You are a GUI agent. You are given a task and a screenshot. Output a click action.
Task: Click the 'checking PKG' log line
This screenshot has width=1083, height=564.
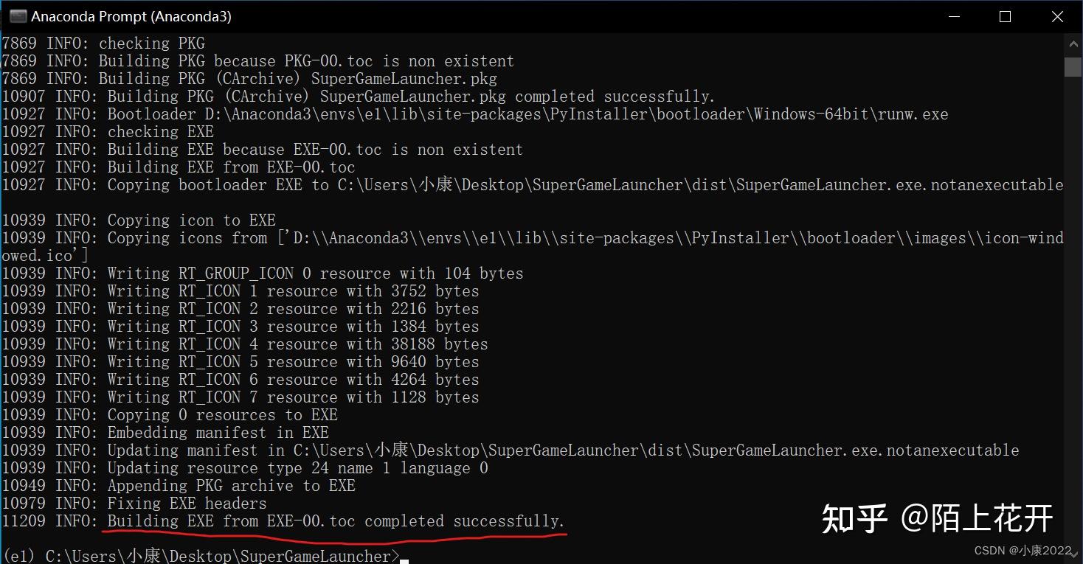click(103, 43)
